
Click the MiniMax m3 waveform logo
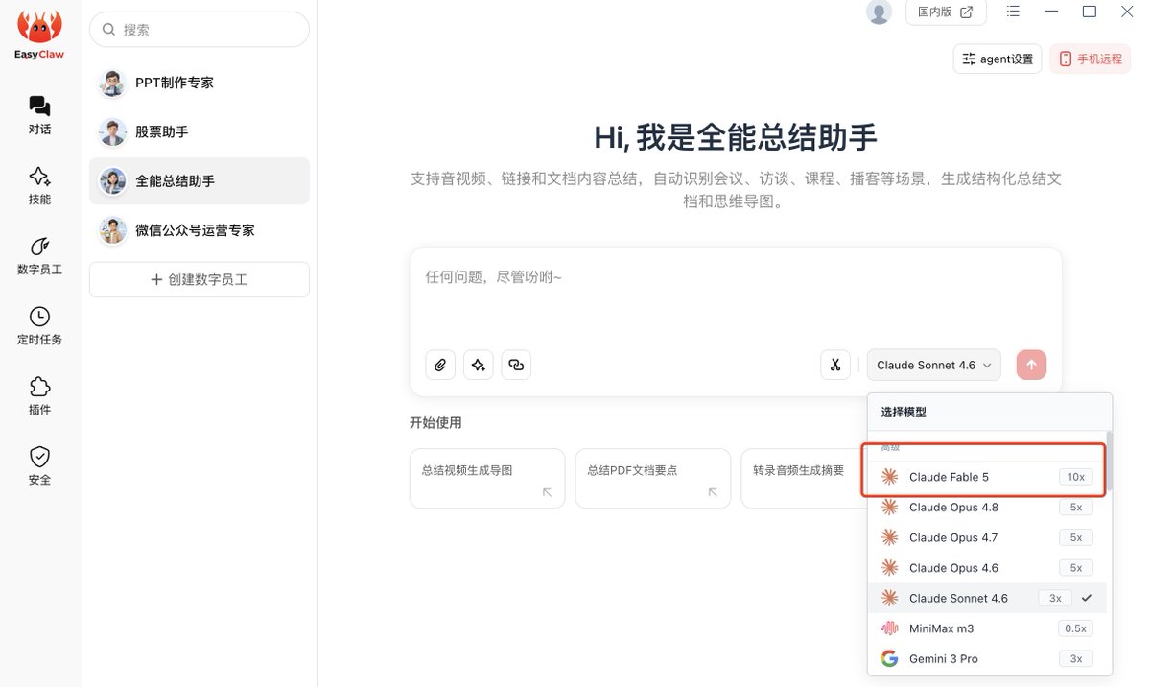pos(890,628)
